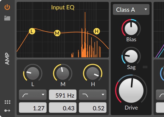Click the Bias knob

(x=131, y=28)
